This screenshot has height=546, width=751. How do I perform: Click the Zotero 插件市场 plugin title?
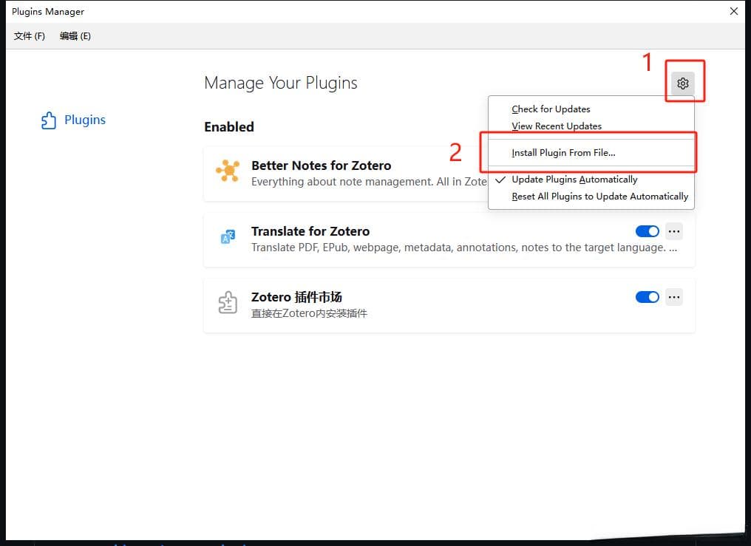tap(296, 297)
